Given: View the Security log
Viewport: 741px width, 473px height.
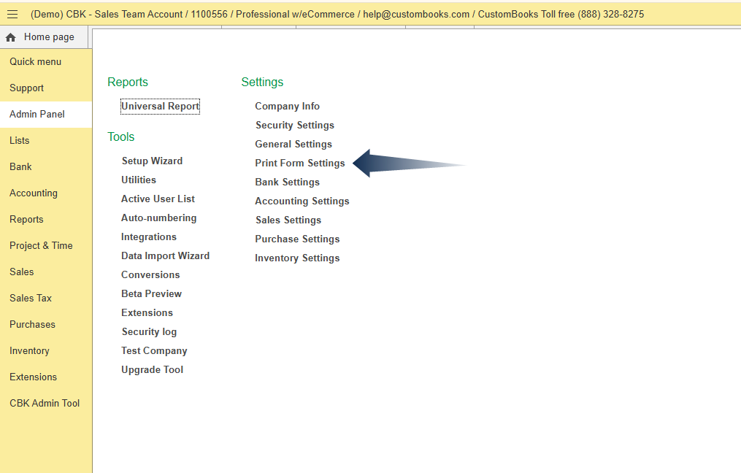Looking at the screenshot, I should pyautogui.click(x=149, y=332).
